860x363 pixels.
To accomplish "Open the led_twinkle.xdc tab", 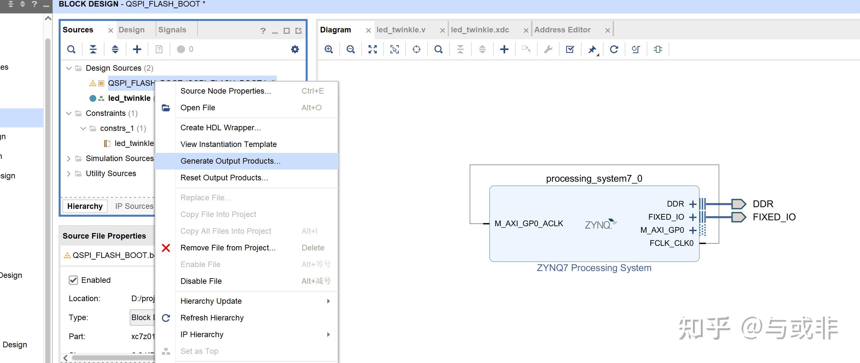I will 480,30.
